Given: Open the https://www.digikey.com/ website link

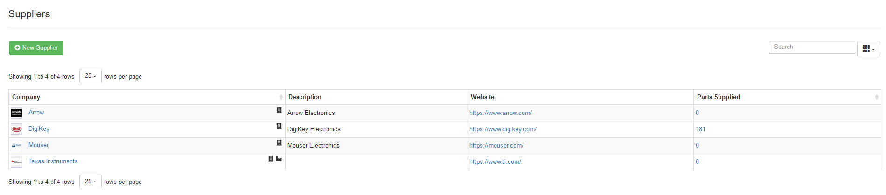Looking at the screenshot, I should click(x=503, y=129).
